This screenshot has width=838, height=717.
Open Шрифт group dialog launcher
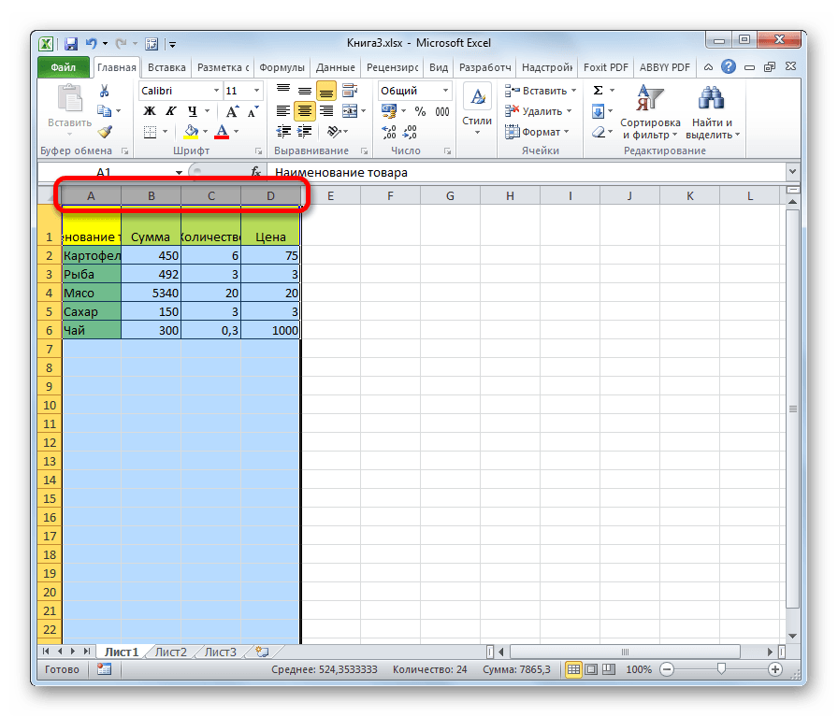click(258, 151)
